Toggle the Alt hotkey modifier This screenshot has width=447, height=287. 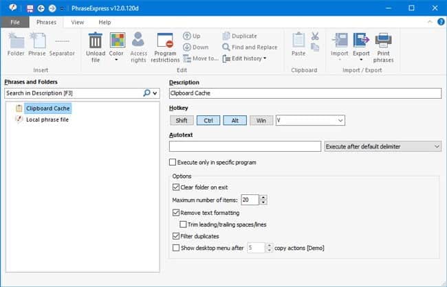tap(235, 120)
